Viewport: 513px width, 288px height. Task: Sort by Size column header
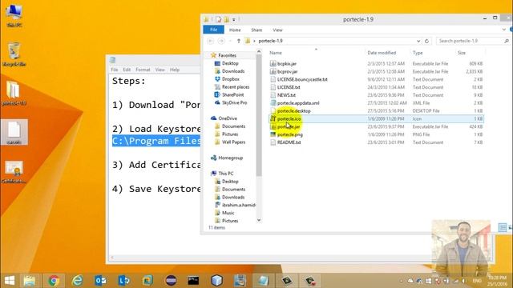462,53
